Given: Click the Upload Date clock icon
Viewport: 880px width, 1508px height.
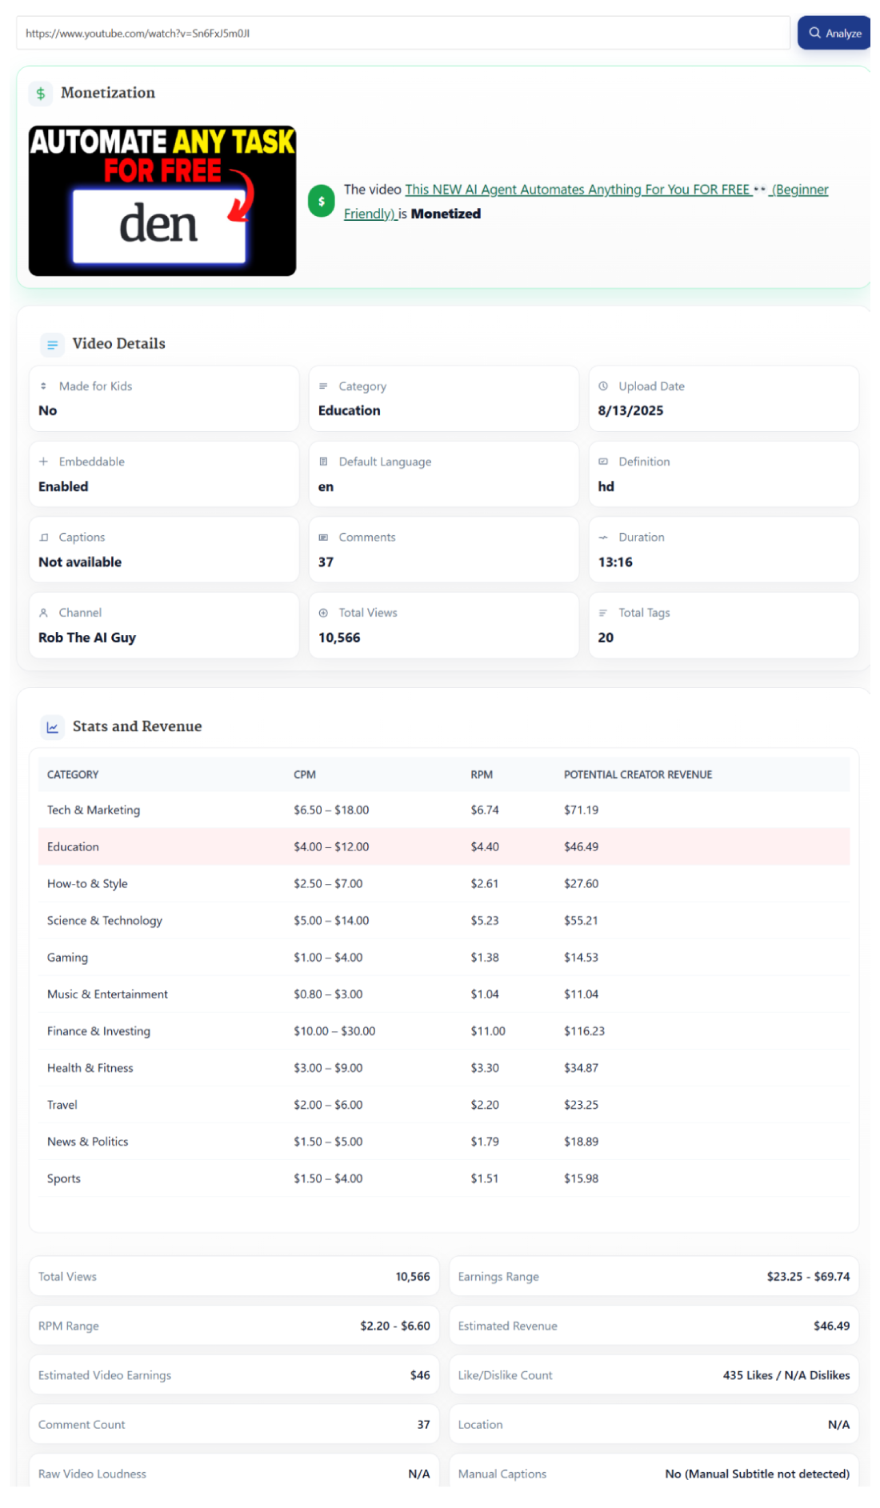Looking at the screenshot, I should click(x=603, y=386).
